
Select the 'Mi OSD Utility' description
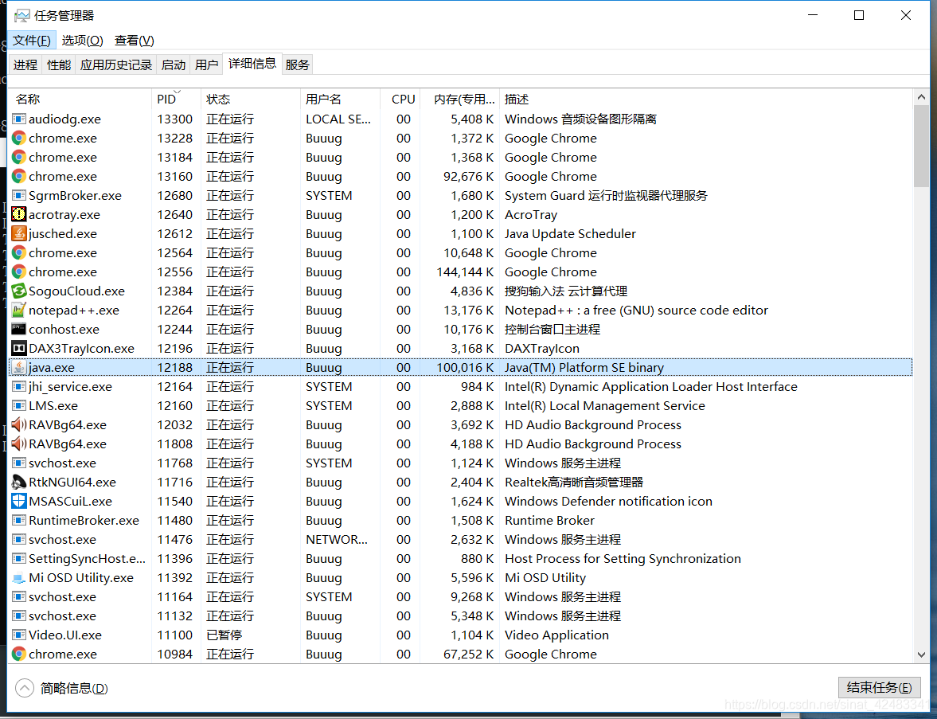click(545, 578)
